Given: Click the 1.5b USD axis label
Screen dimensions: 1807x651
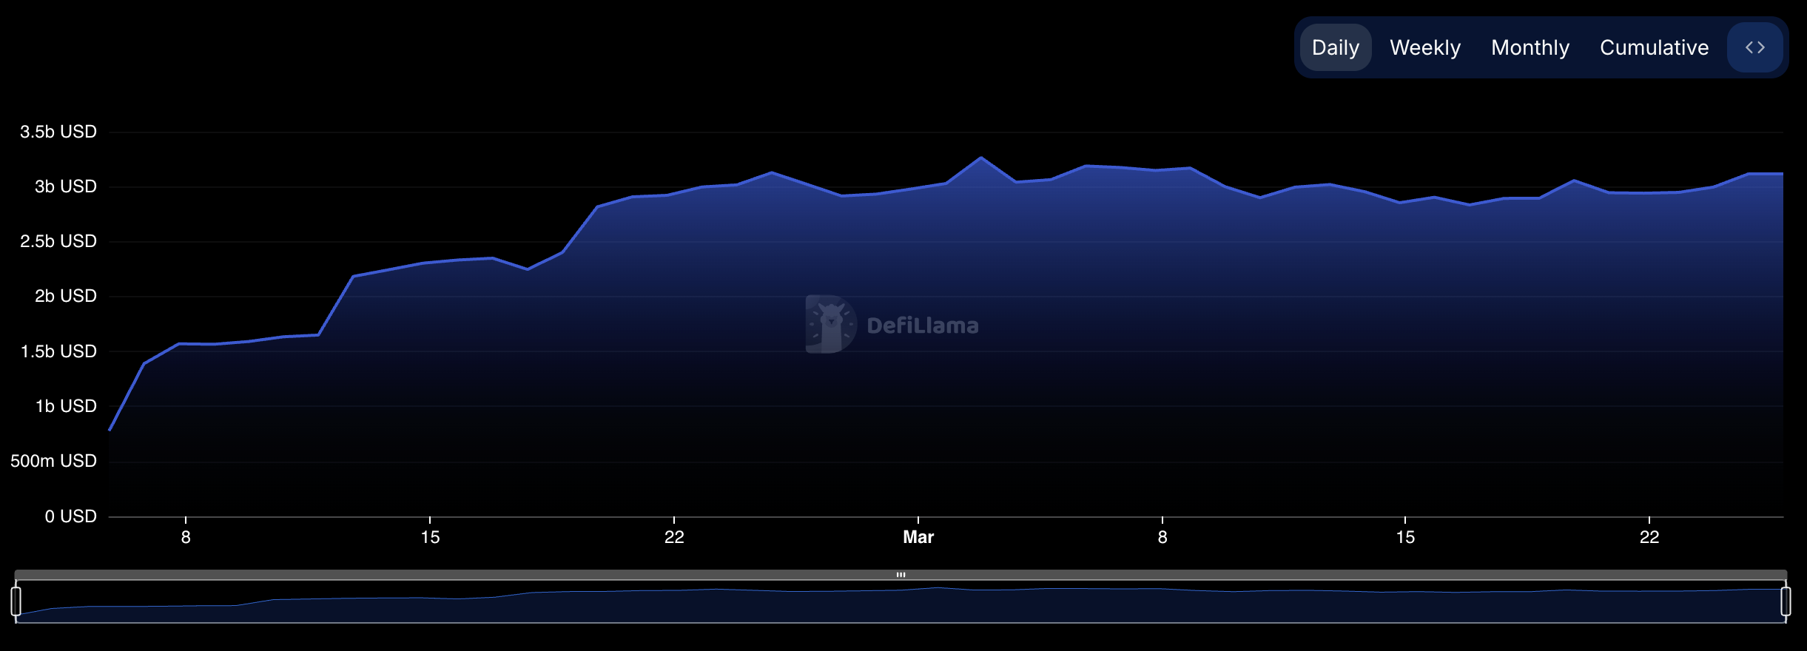Looking at the screenshot, I should point(58,351).
